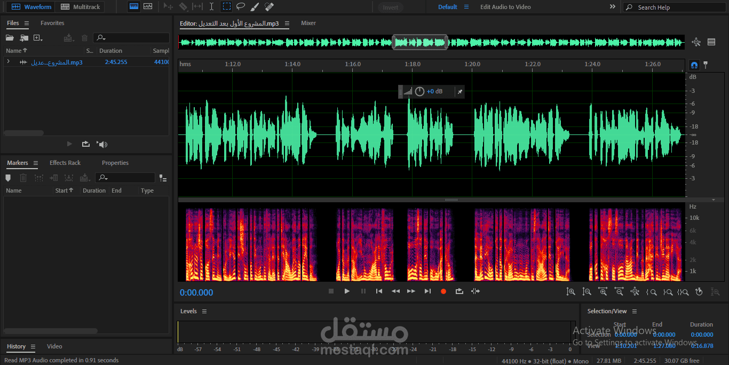Click the Stop playback button
Screen dimensions: 729x365
331,291
